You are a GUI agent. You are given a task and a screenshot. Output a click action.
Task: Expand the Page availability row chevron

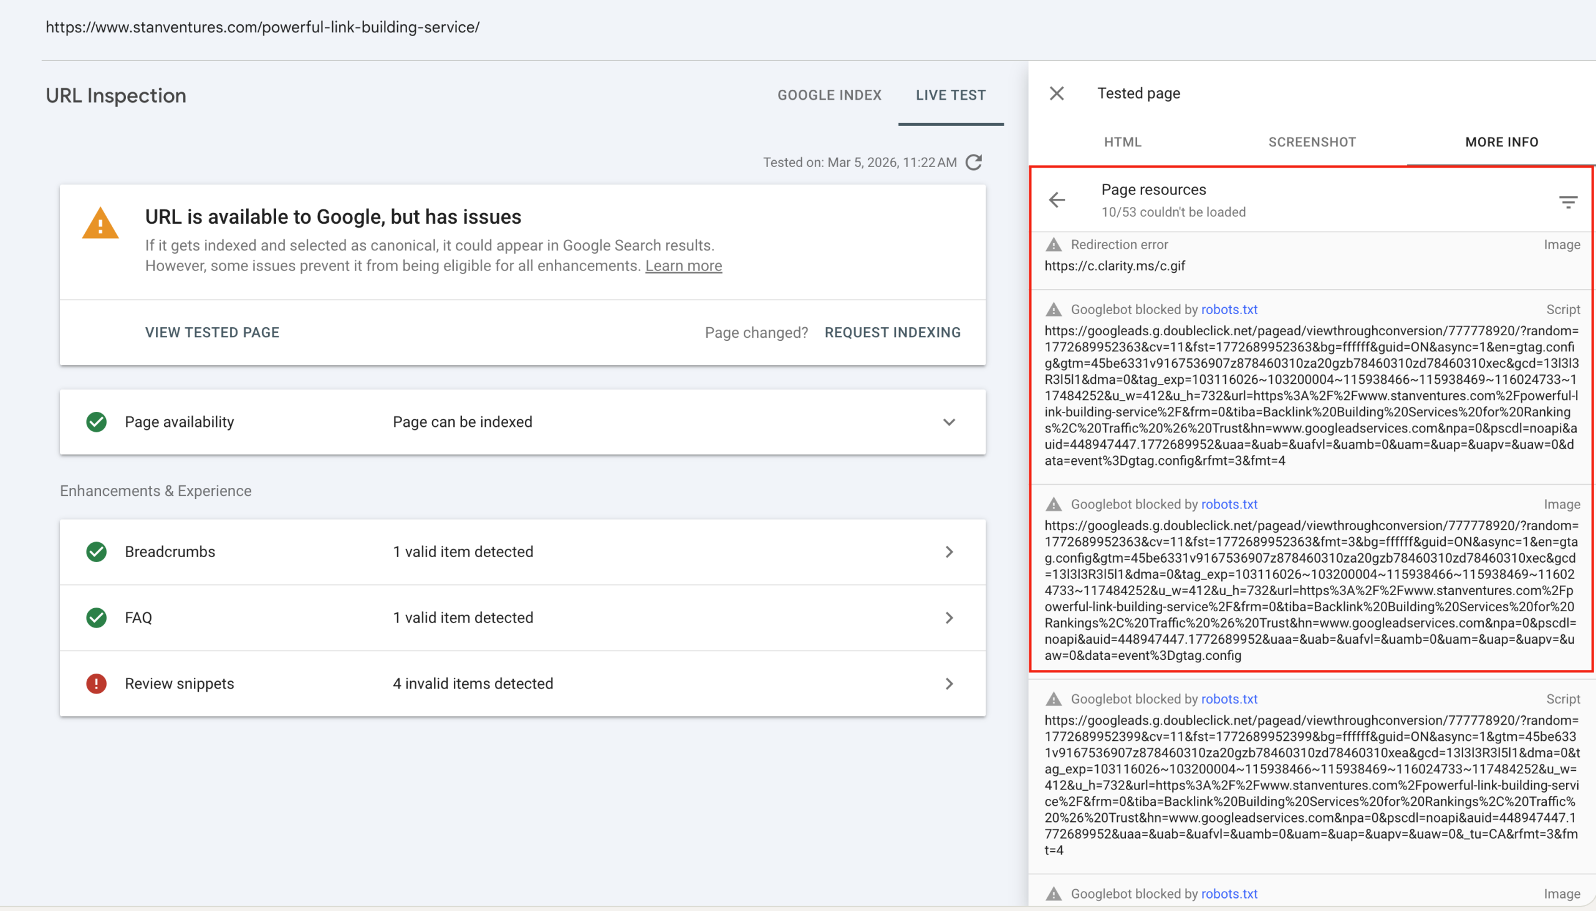coord(949,422)
